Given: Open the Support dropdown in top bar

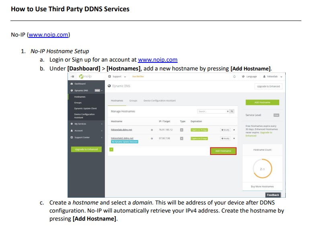Looking at the screenshot, I should 117,76.
